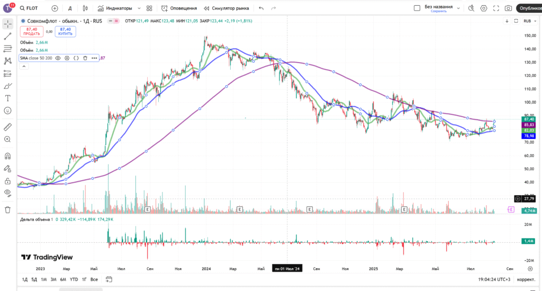Screen dimensions: 542x291
Task: Select the text annotation tool
Action: pos(7,98)
